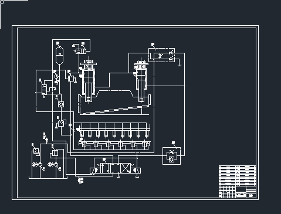
Task: Select the leftmost pump symbol at bottom left
Action: click(40, 164)
